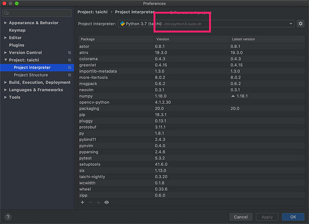Screen dimensions: 309x224
Task: Click inside the settings search field
Action: tap(37, 13)
